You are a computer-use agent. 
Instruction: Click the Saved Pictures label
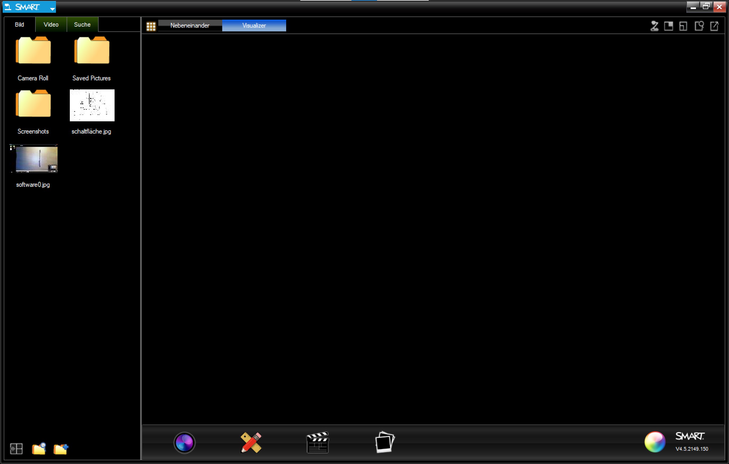pos(91,78)
